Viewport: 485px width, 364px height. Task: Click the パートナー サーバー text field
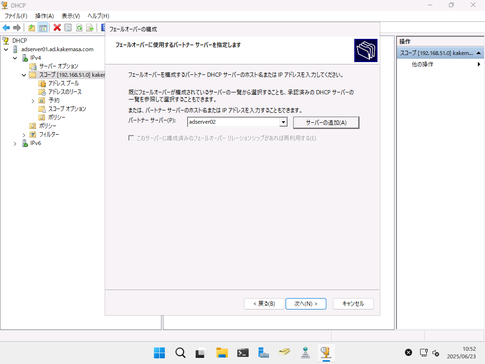click(234, 122)
